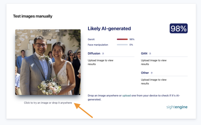The height and width of the screenshot is (125, 201).
Task: Click the GenAI label
Action: coord(91,39)
